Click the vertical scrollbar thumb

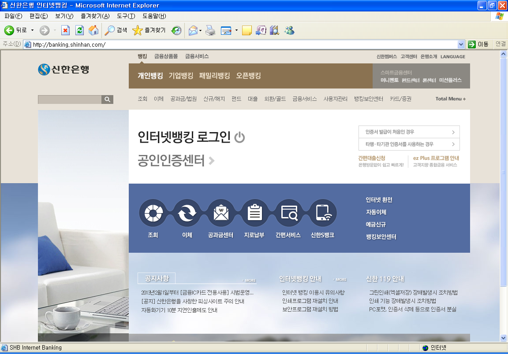point(503,172)
